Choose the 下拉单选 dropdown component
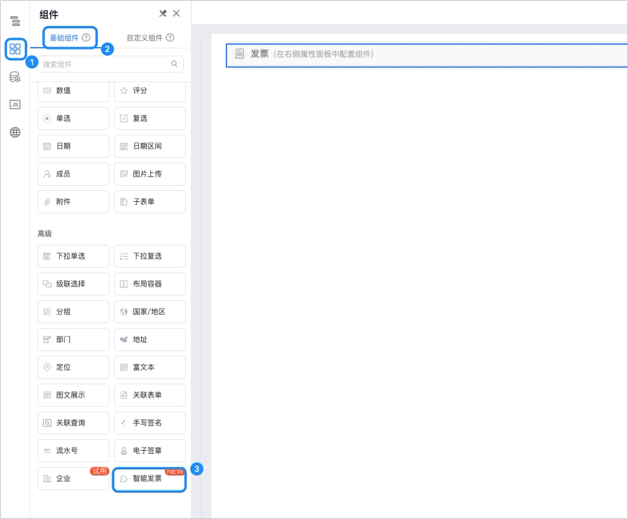Screen dimensions: 628x519 (73, 256)
